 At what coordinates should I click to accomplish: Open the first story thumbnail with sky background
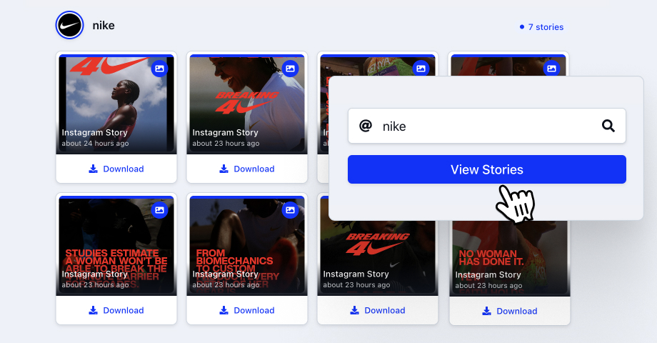point(116,104)
